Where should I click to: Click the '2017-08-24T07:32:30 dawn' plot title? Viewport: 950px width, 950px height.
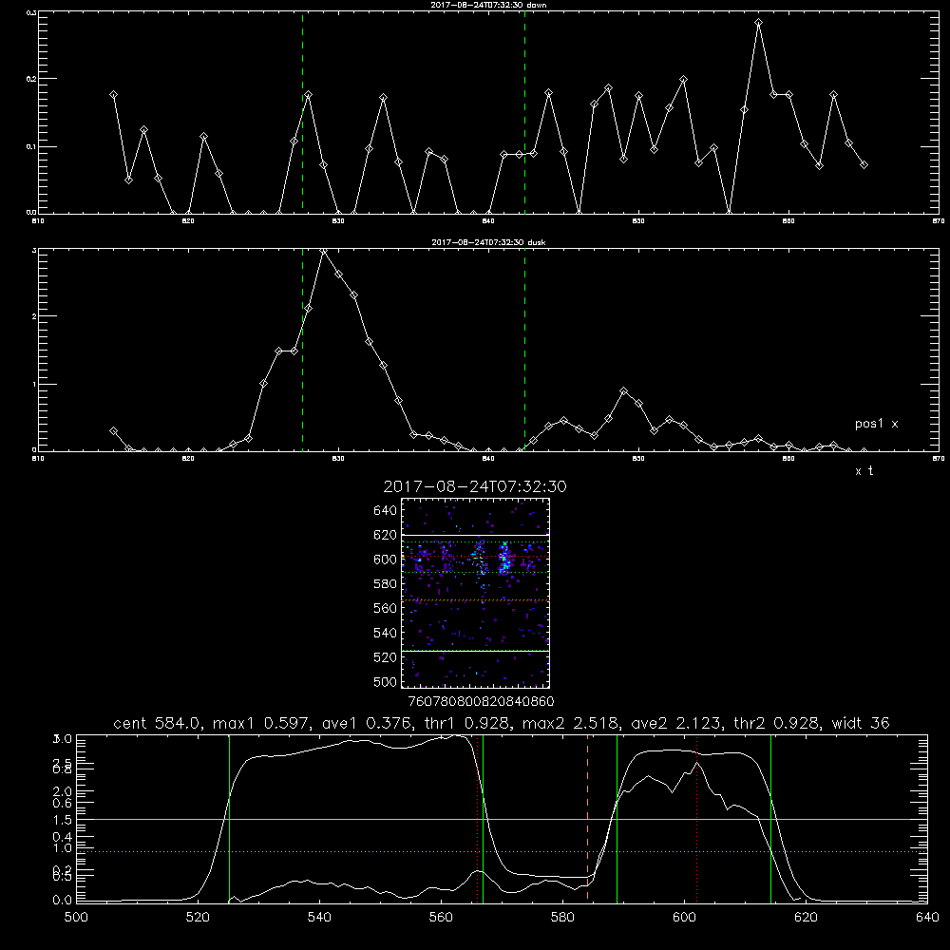pos(488,5)
